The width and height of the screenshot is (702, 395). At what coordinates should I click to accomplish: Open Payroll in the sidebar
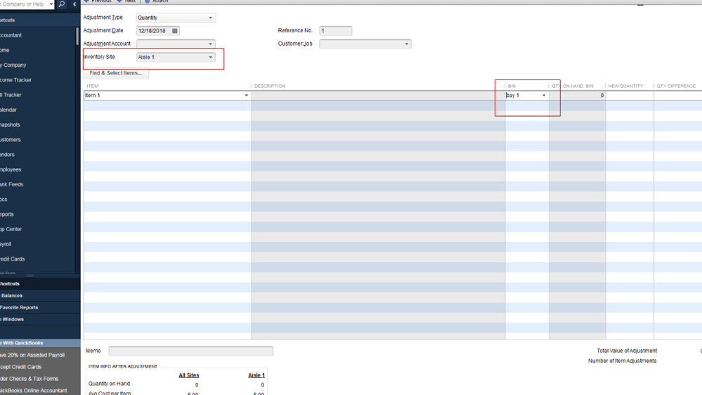6,244
